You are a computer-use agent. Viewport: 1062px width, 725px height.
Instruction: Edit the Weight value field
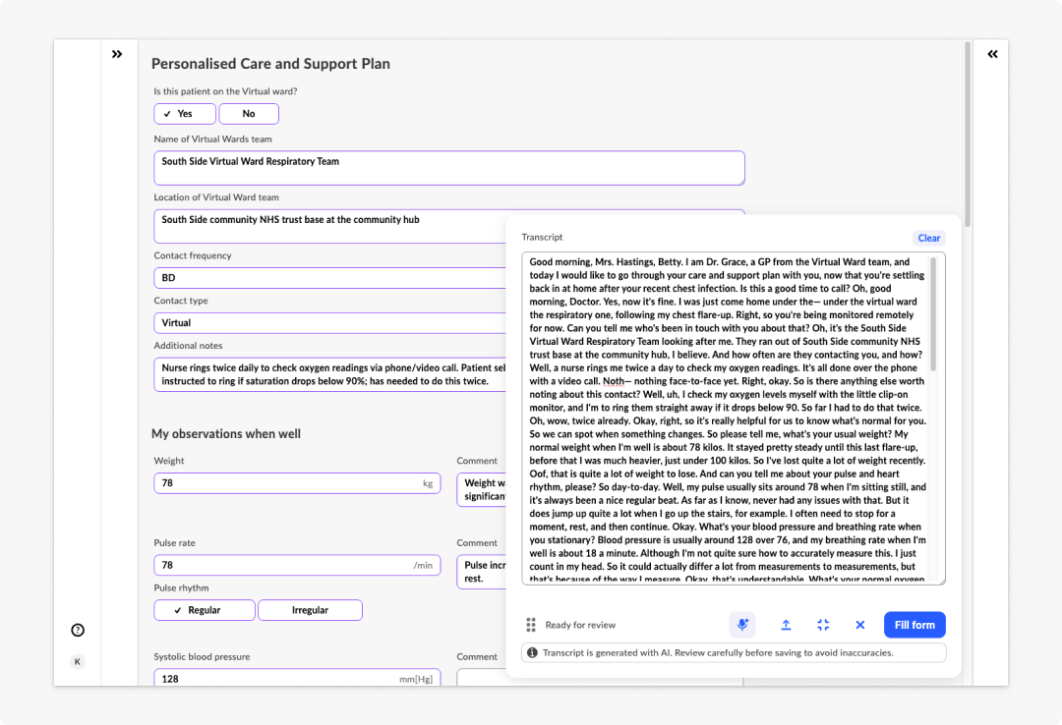click(x=297, y=483)
